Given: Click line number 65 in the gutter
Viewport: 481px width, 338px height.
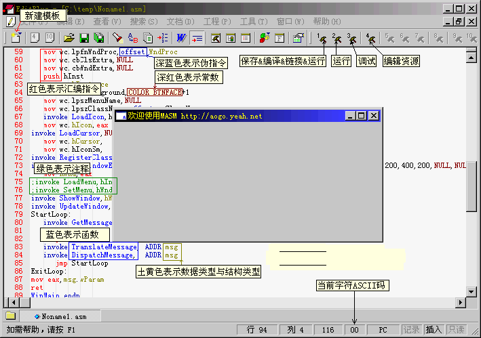Looking at the screenshot, I should click(18, 100).
